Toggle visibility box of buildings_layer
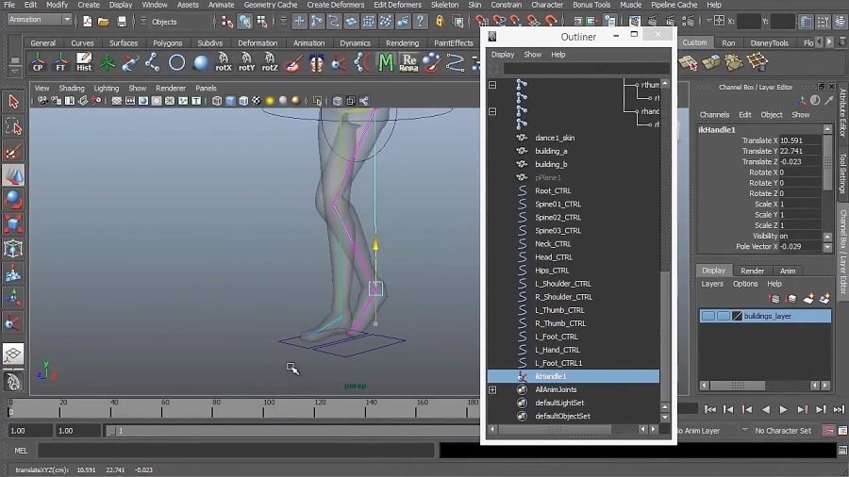 [x=707, y=316]
